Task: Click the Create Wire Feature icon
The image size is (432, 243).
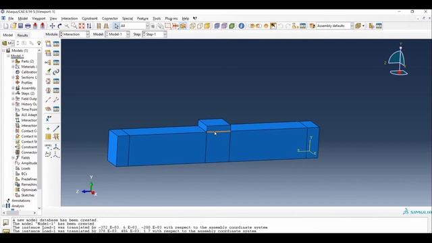Action: click(x=48, y=100)
